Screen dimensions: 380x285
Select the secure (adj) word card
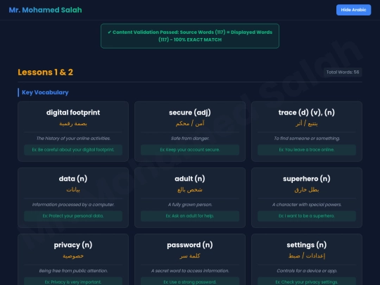tap(190, 132)
